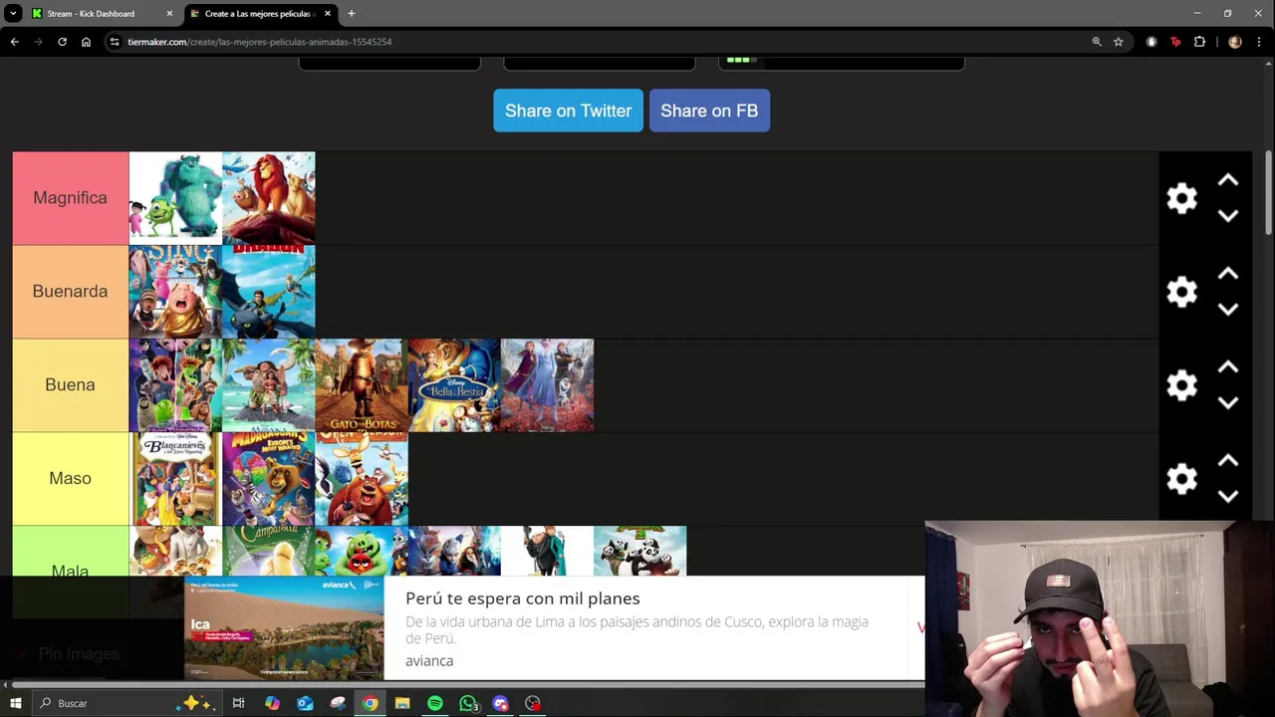Select Blancanieves poster in Maso tier
This screenshot has height=717, width=1275.
click(x=175, y=479)
